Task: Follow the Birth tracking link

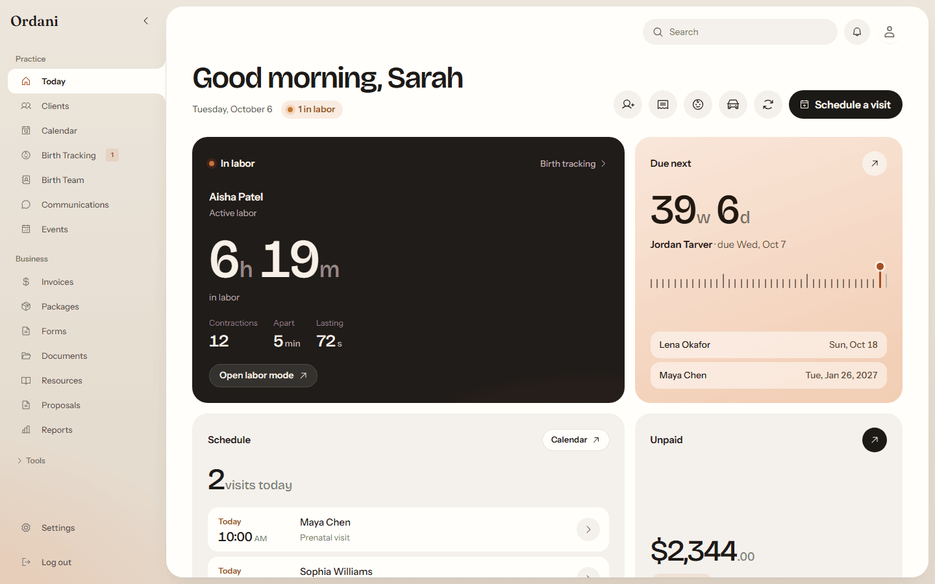Action: 573,164
